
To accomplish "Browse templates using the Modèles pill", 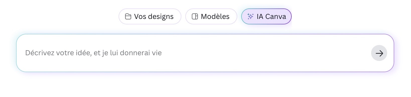I will click(211, 16).
